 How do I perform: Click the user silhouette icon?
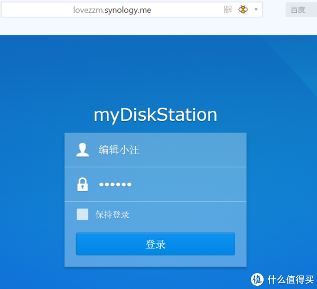(x=82, y=150)
